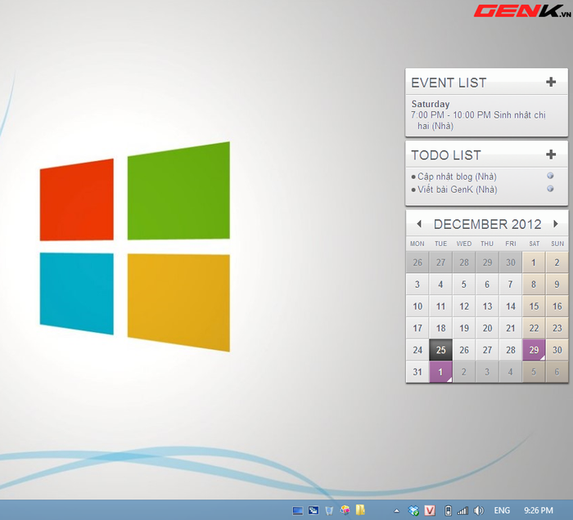Click the battery/power tray icon
The height and width of the screenshot is (520, 573).
point(448,510)
